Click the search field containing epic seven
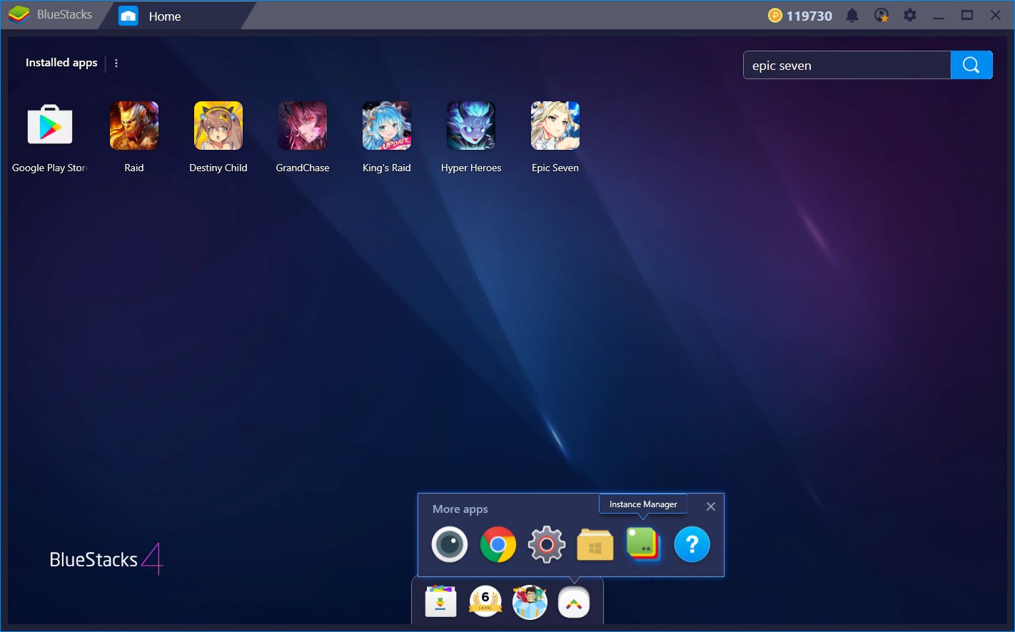 point(847,65)
